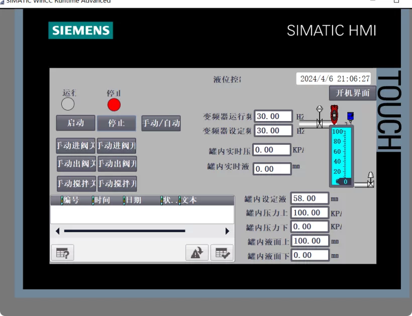Click the alarm acknowledge checkmark icon
Screen dimensions: 412x316
(x=222, y=253)
